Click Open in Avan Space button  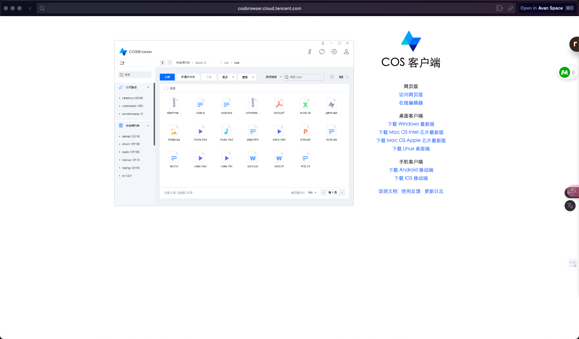click(x=547, y=8)
